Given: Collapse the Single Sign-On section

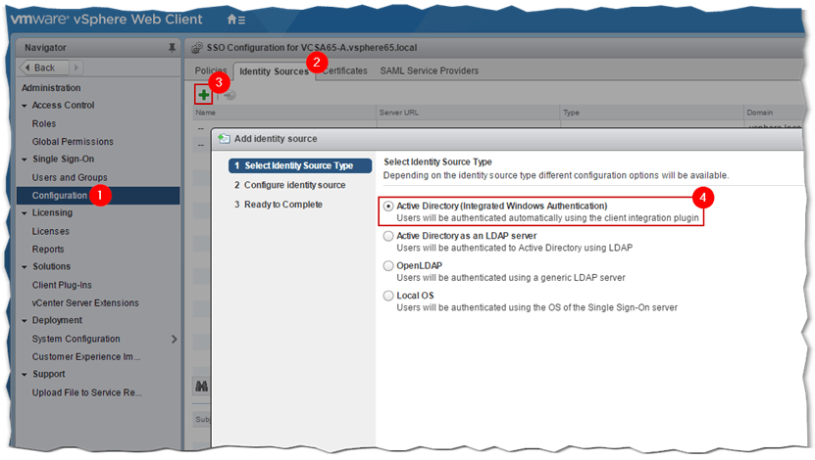Looking at the screenshot, I should point(25,160).
